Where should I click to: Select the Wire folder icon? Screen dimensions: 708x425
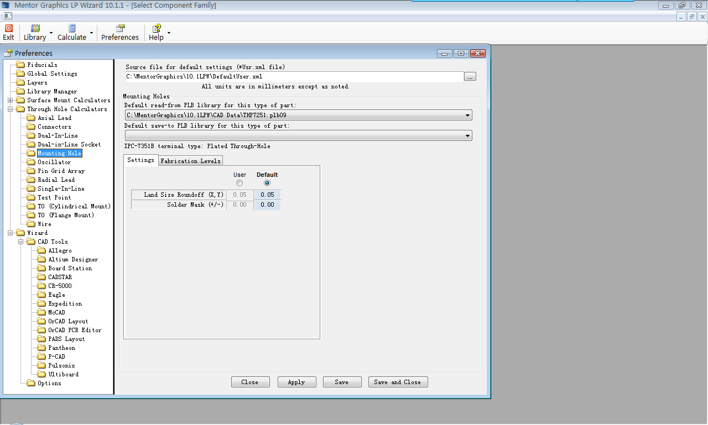(x=31, y=224)
